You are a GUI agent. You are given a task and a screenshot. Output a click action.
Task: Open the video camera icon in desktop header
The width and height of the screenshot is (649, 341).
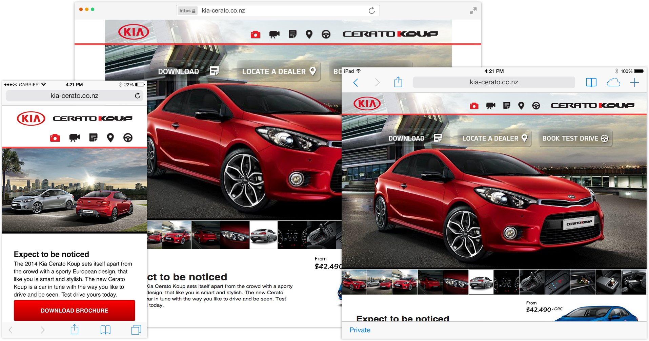(x=275, y=34)
